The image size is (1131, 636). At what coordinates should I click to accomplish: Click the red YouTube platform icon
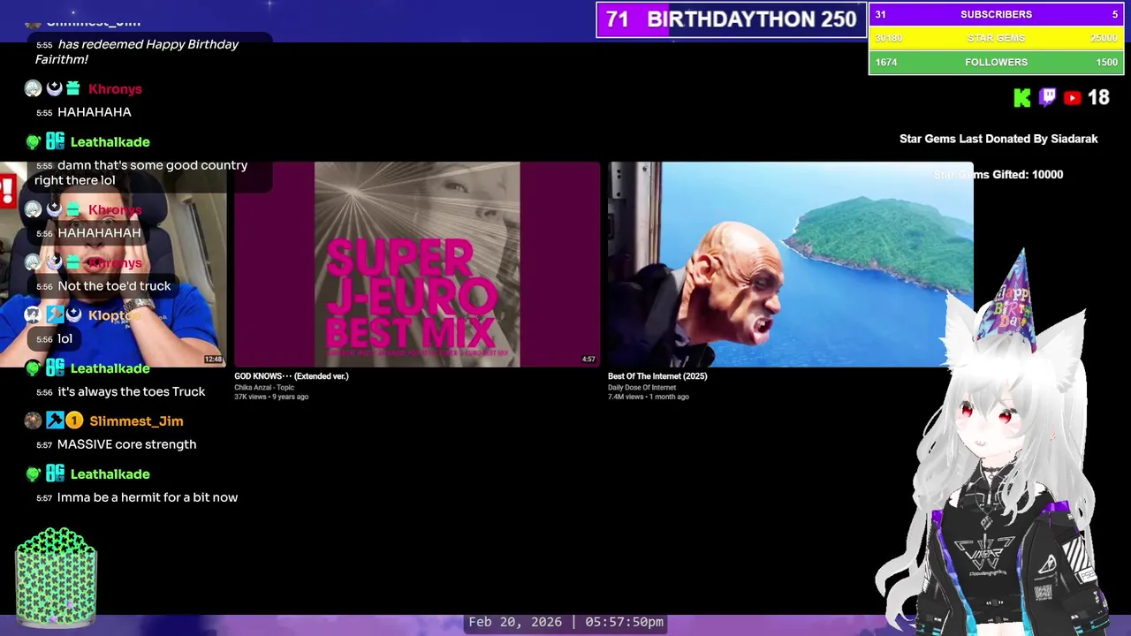pos(1073,98)
